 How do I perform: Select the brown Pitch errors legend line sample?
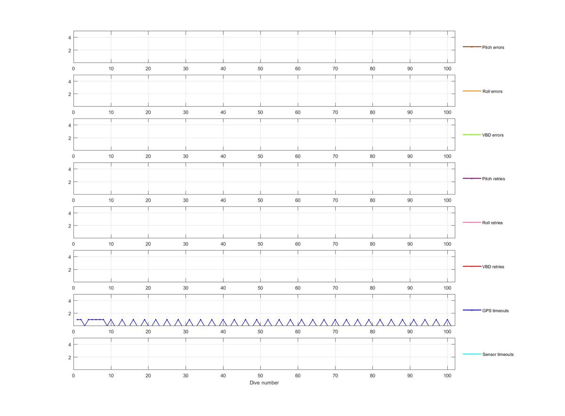[x=472, y=47]
